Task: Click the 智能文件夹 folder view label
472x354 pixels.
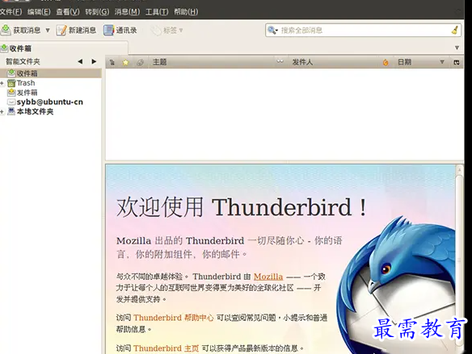Action: coord(23,61)
